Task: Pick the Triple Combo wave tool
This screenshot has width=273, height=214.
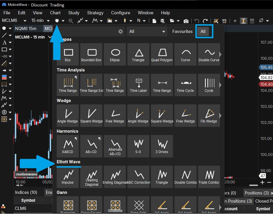Action: [x=209, y=177]
